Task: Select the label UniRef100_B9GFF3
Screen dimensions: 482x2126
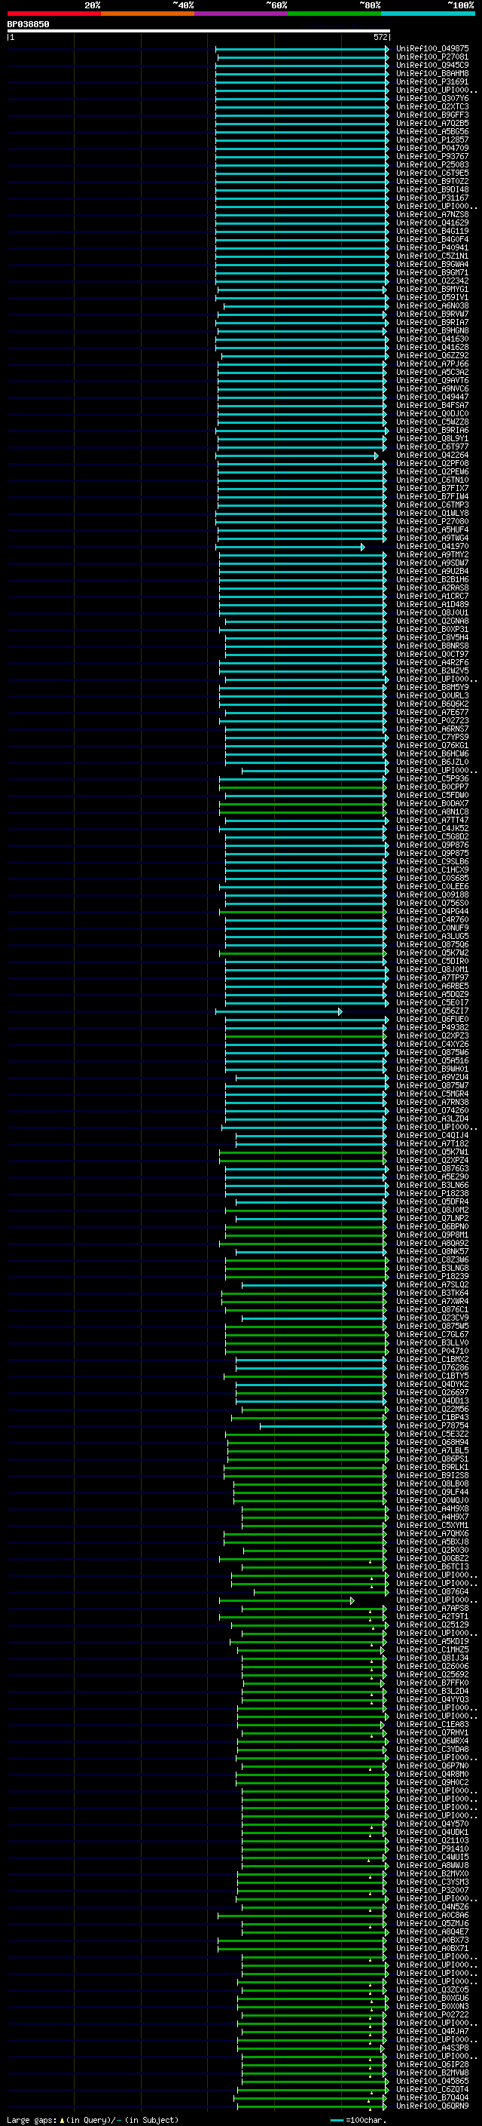Action: (432, 115)
